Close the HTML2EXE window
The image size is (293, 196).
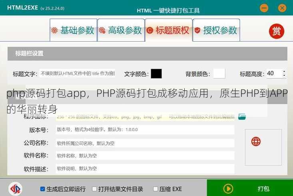(282, 8)
